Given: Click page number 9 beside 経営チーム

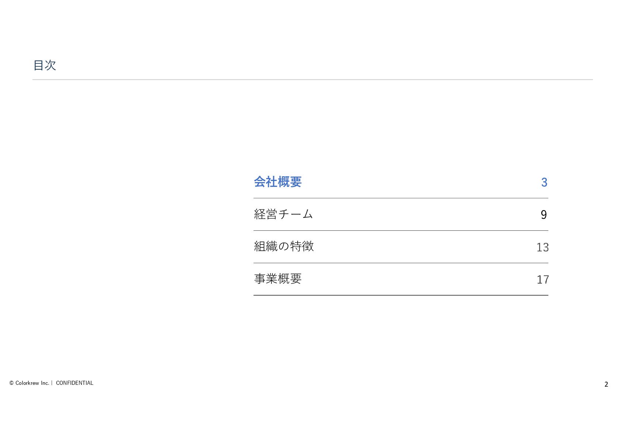Looking at the screenshot, I should (x=544, y=215).
